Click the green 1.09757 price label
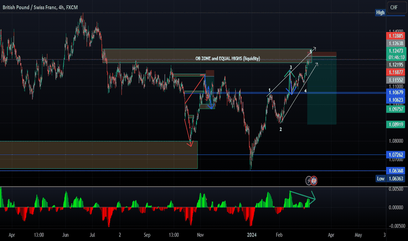Image resolution: width=408 pixels, height=241 pixels. (396, 109)
